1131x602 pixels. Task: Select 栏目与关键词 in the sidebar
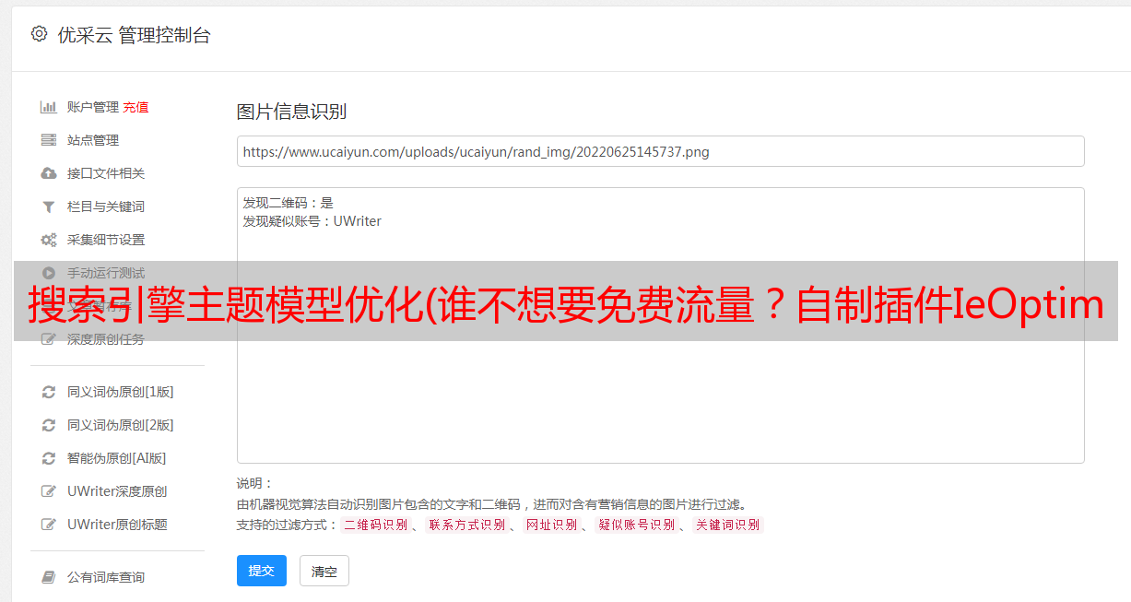coord(106,207)
